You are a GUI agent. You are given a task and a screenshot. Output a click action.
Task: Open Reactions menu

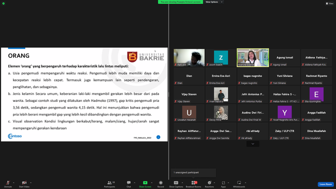coord(209,184)
